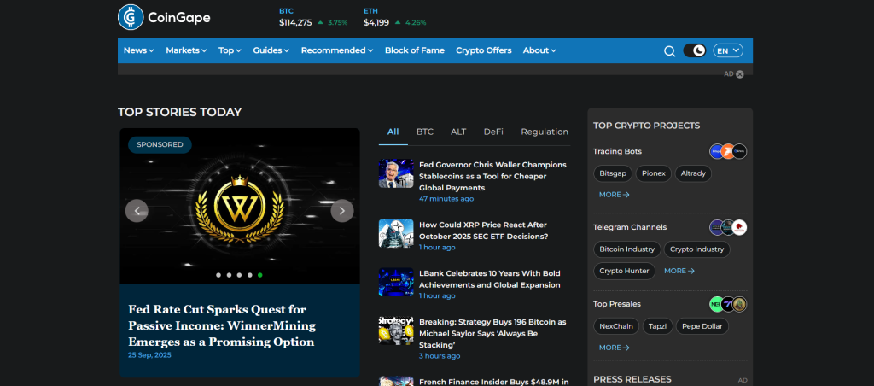
Task: Click Strategy Bitcoin article thumbnail
Action: coord(396,330)
